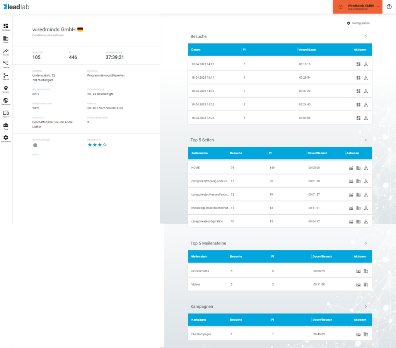396x348 pixels.
Task: Open the Dashboard section in the sidebar
Action: pyautogui.click(x=6, y=27)
